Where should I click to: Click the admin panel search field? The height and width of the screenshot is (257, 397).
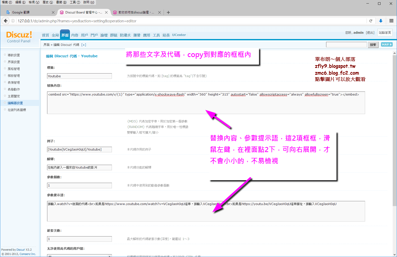point(346,45)
